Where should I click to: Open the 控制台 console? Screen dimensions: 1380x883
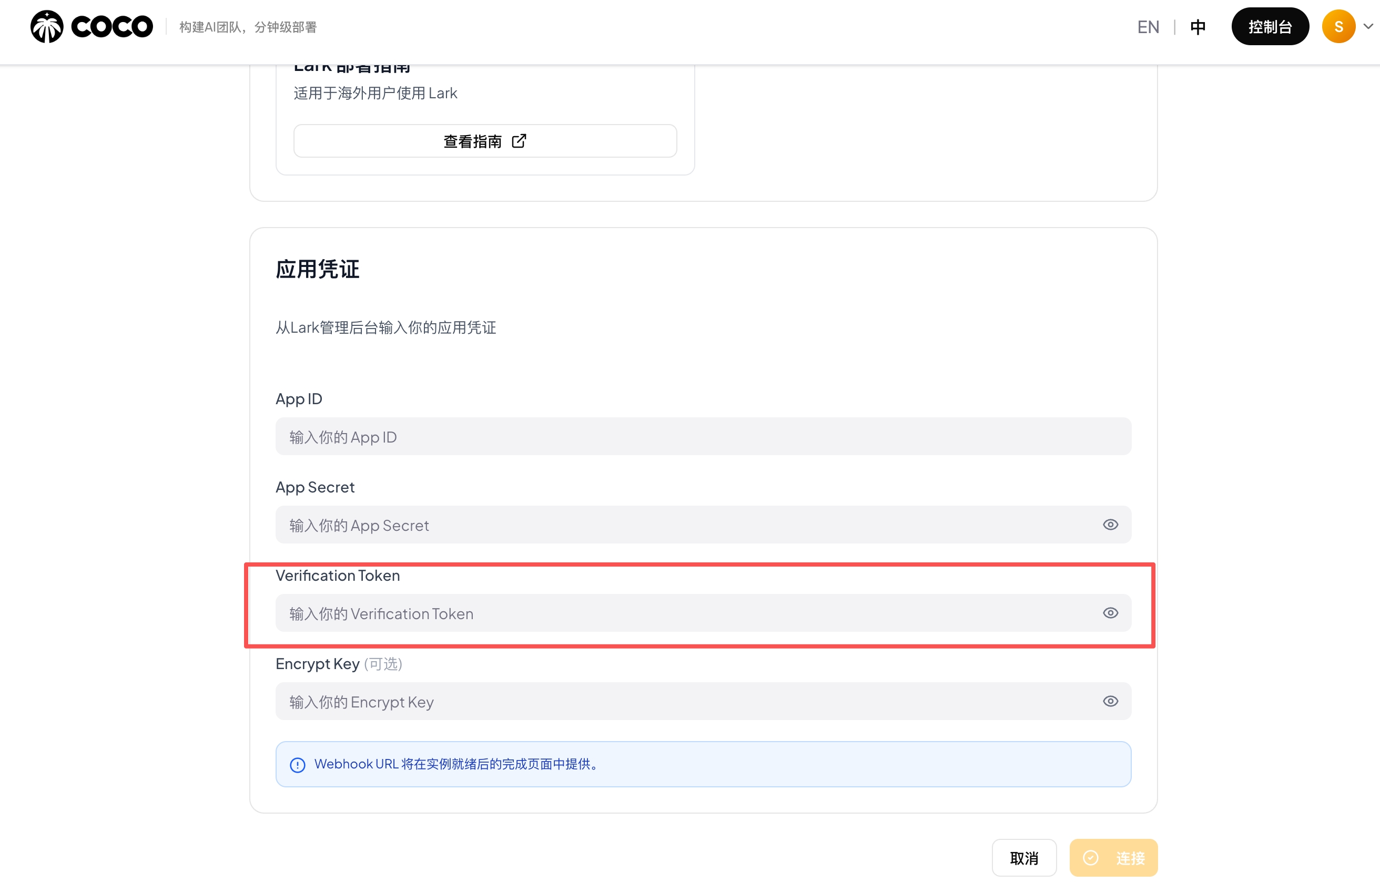coord(1271,26)
